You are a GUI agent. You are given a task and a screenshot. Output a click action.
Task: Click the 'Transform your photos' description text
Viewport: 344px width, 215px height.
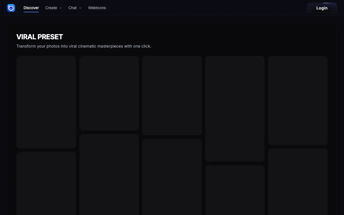[84, 46]
